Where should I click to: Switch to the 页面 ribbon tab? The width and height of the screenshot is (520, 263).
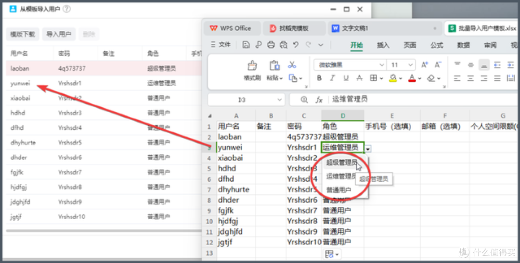(410, 45)
